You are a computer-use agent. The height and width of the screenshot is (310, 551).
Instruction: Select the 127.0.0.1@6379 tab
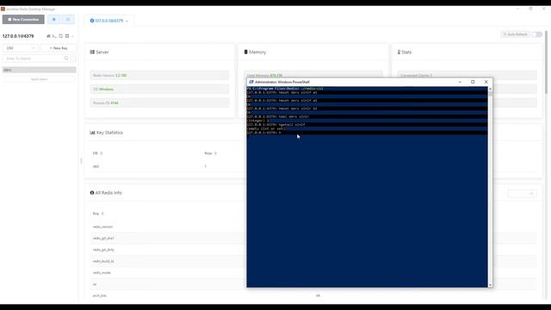[109, 21]
